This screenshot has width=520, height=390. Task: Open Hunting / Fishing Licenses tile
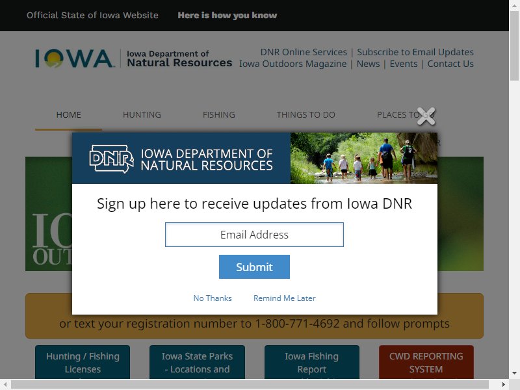83,362
